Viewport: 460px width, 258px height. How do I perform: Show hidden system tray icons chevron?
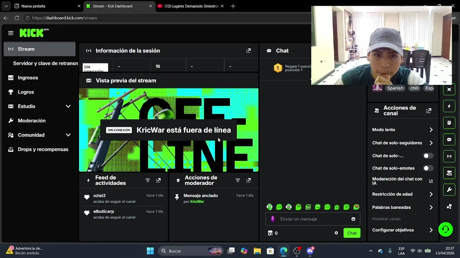371,251
